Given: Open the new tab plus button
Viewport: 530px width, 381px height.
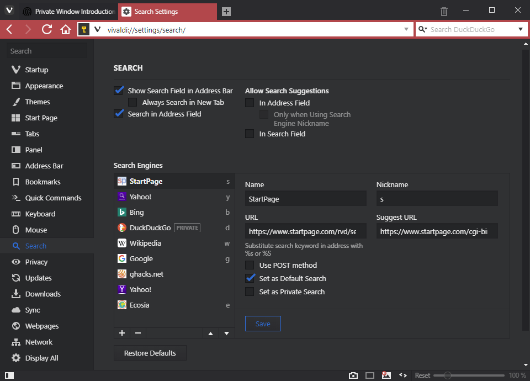Looking at the screenshot, I should pos(226,12).
